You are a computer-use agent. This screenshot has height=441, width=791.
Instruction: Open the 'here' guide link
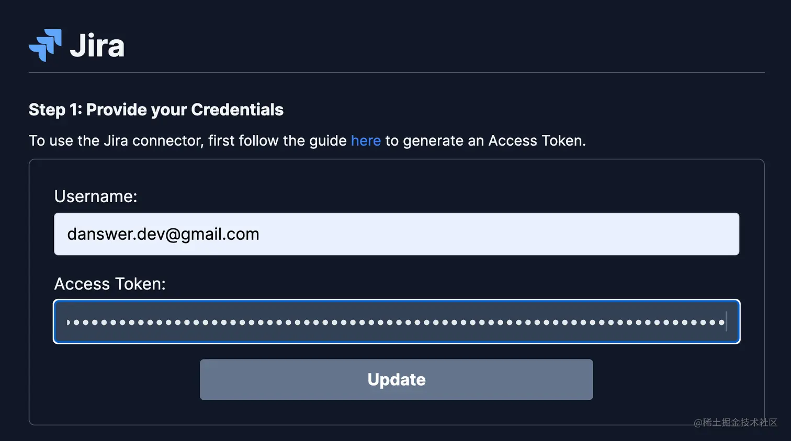coord(366,141)
